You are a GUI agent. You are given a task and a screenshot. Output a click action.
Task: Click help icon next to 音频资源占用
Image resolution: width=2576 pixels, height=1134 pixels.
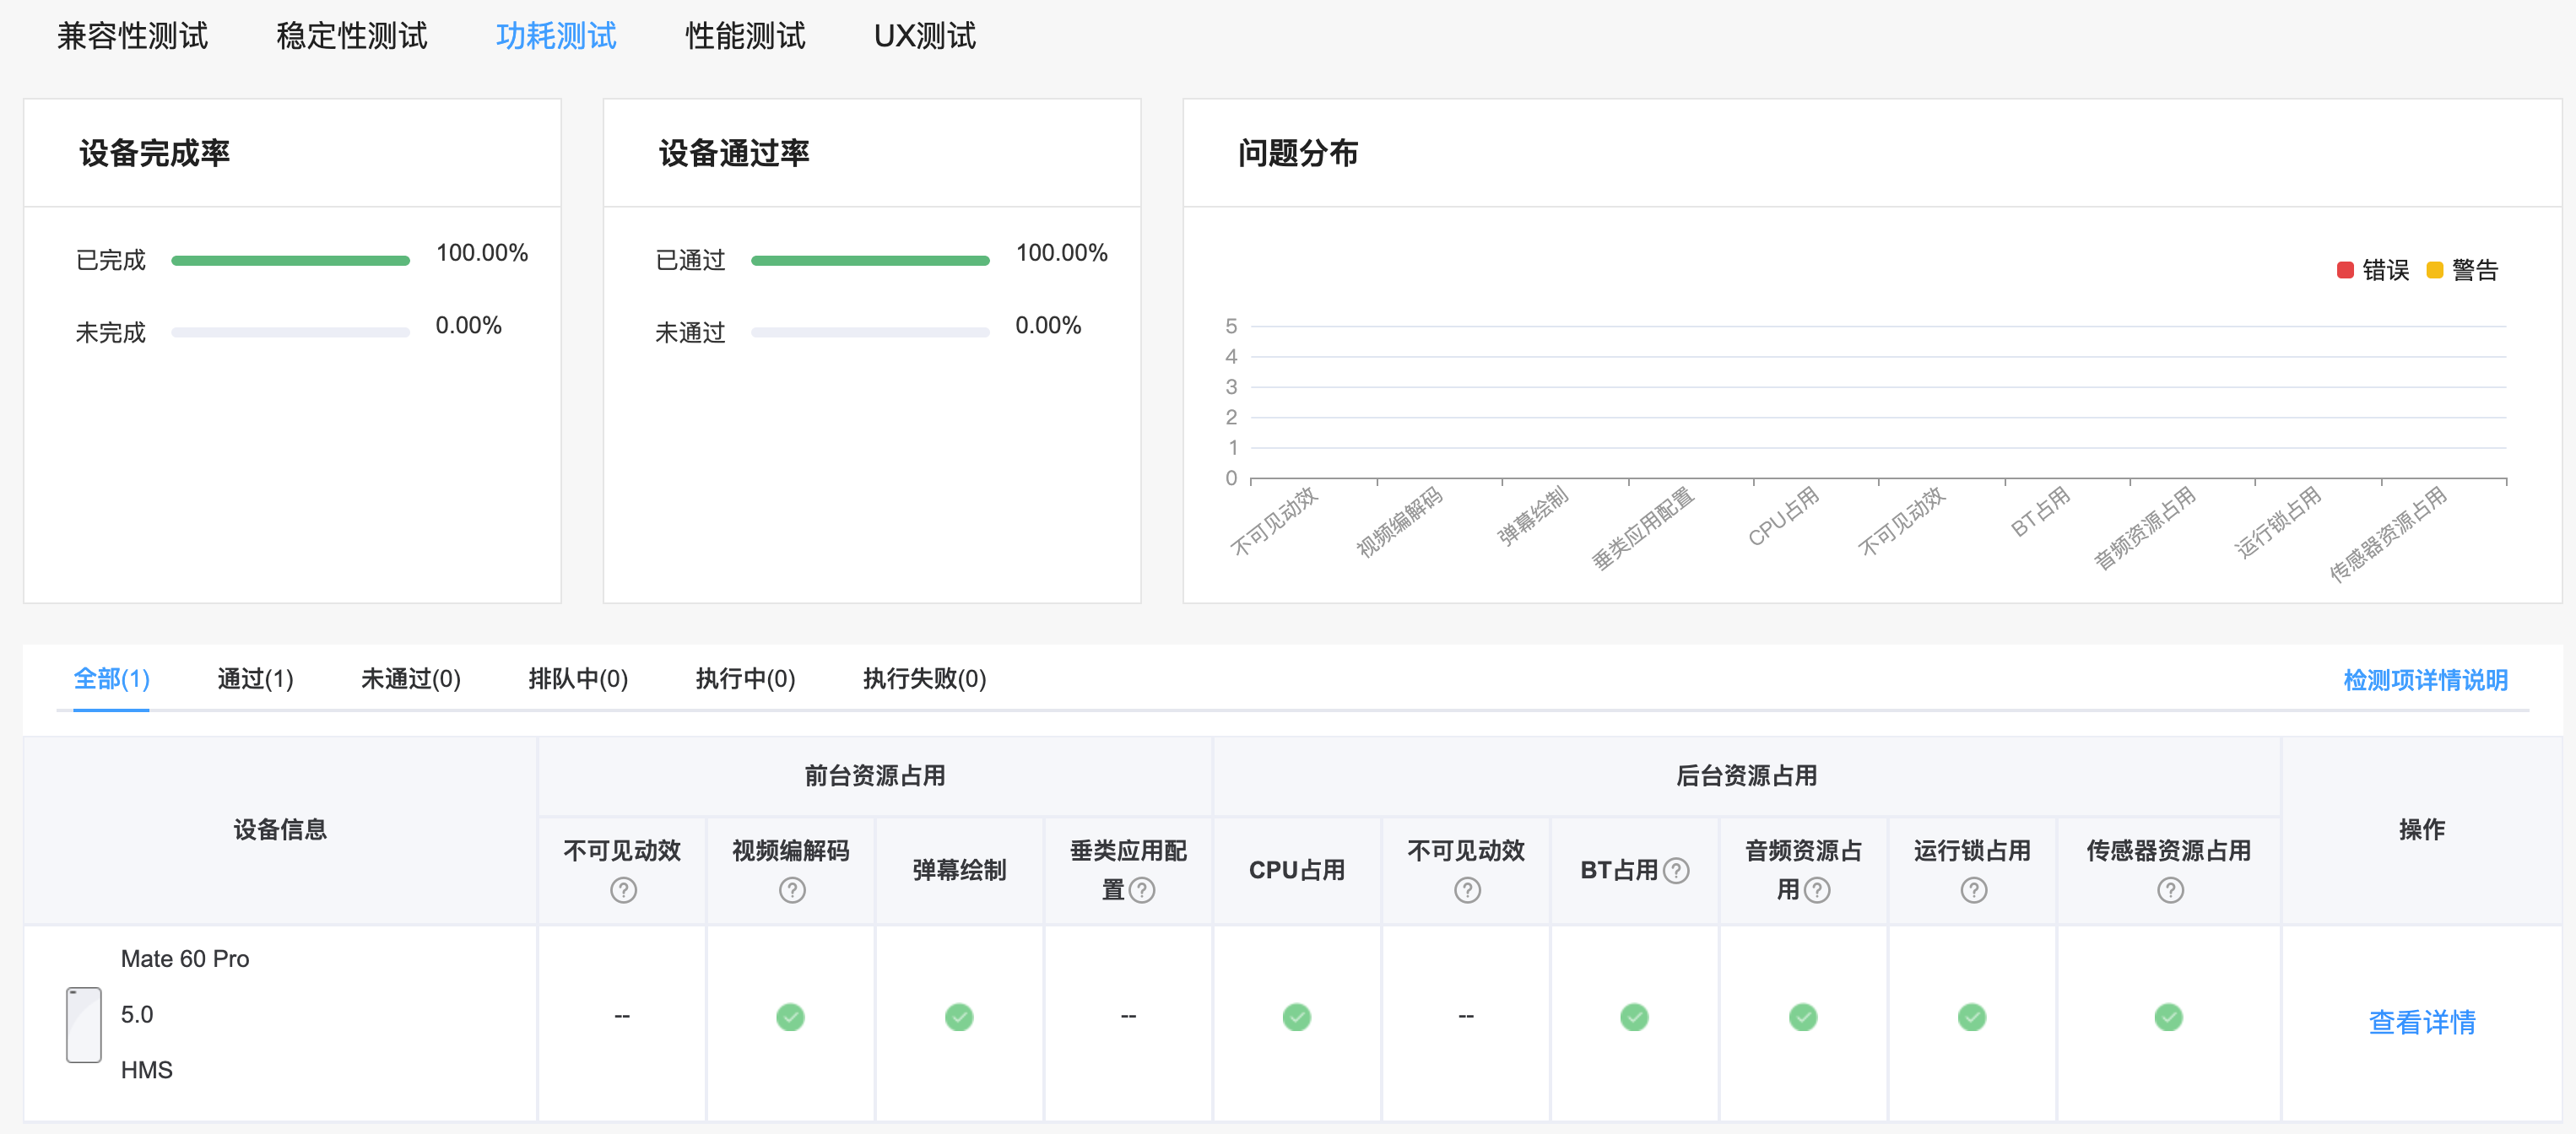(1817, 890)
